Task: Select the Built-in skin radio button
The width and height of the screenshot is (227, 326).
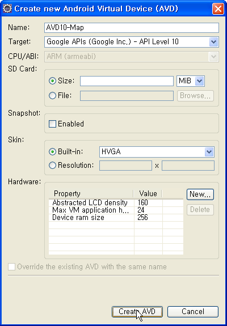Action: point(52,152)
